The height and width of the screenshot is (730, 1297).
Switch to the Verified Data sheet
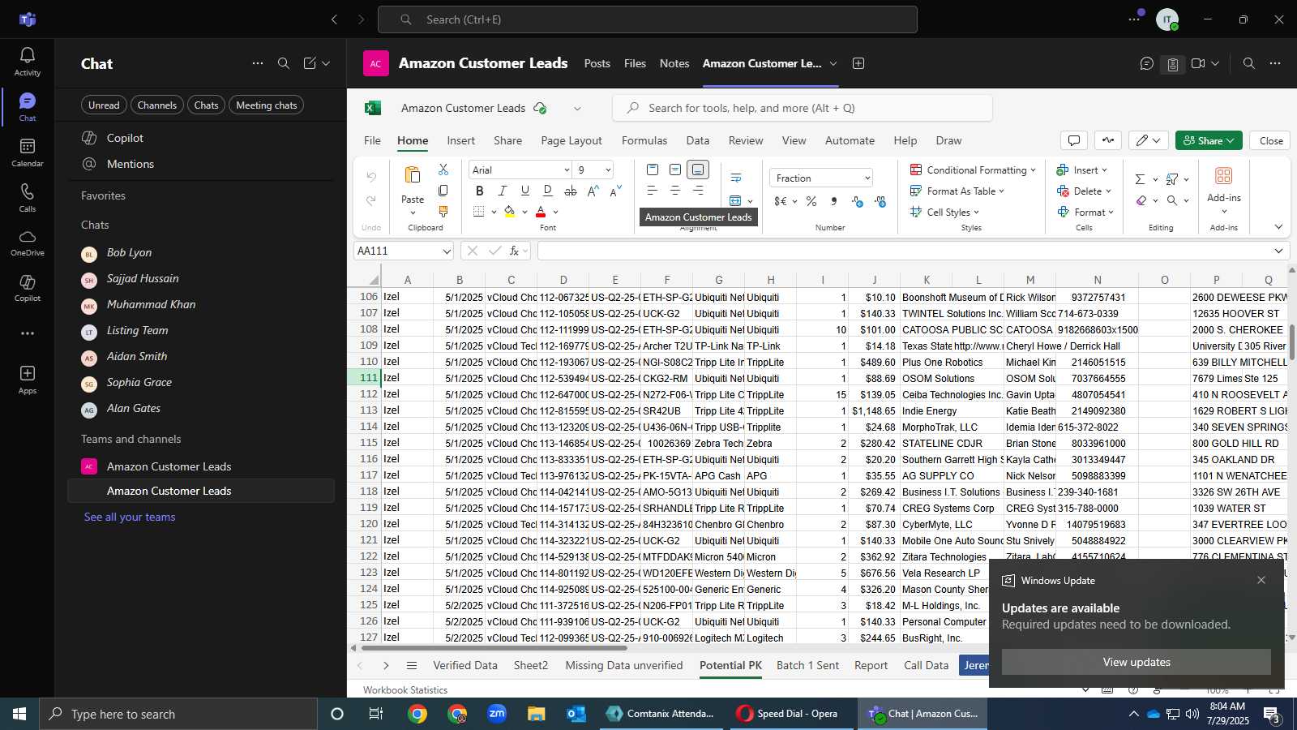tap(465, 665)
